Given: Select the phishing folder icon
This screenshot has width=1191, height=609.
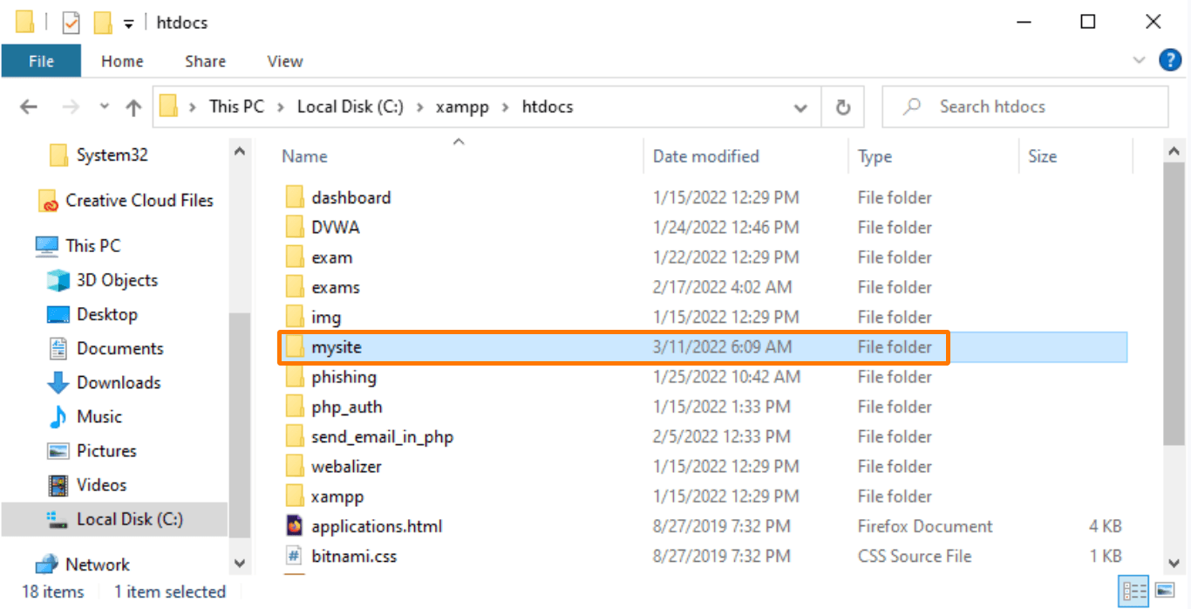Looking at the screenshot, I should 295,377.
